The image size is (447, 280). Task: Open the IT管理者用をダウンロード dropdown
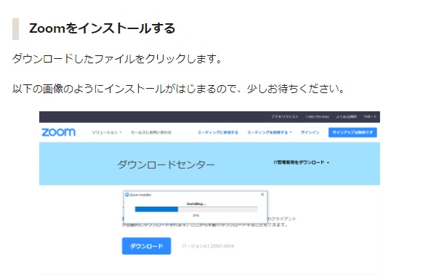[x=302, y=162]
